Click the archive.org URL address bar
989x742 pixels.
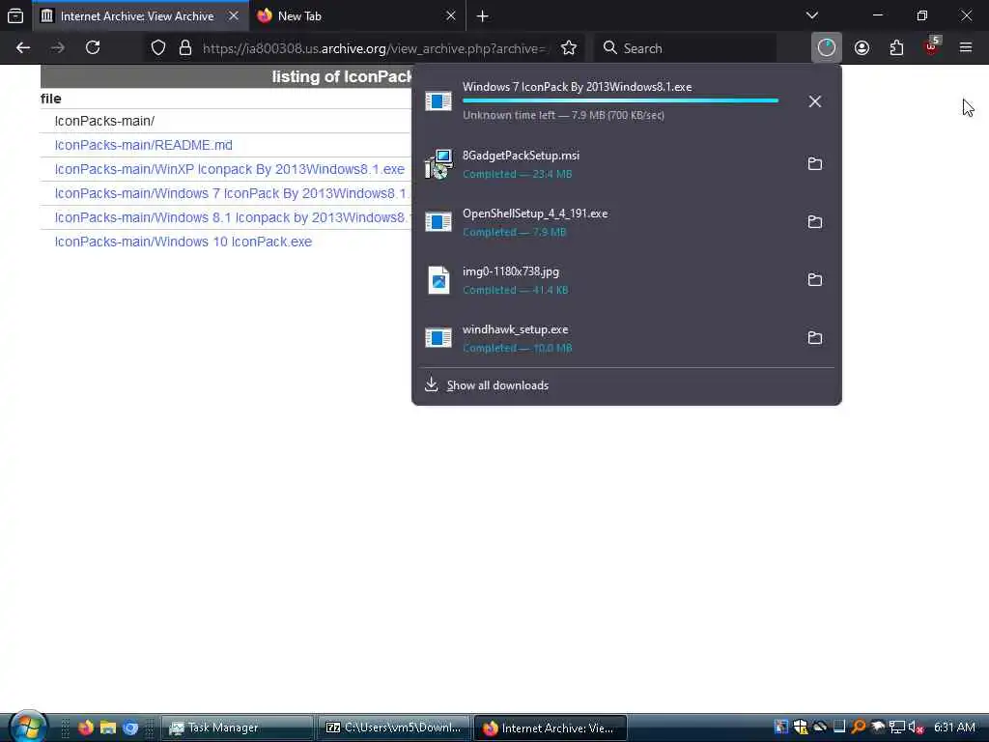375,48
